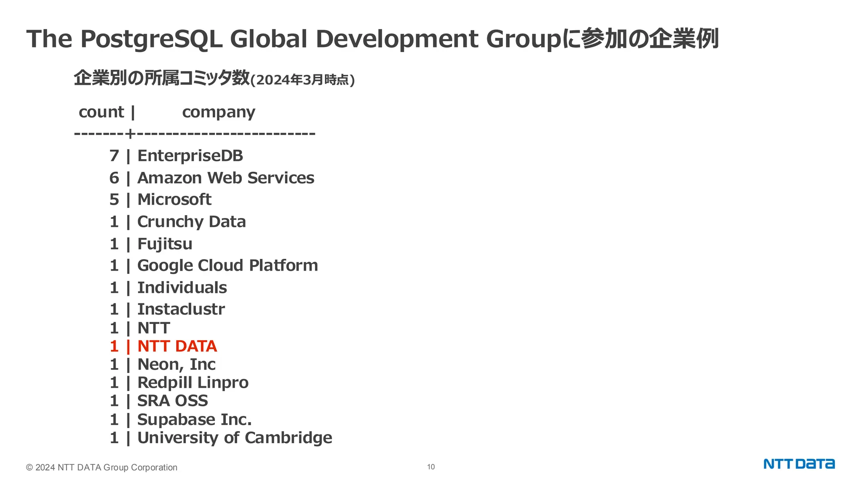
Task: Select the Neon, Inc row
Action: tap(176, 364)
